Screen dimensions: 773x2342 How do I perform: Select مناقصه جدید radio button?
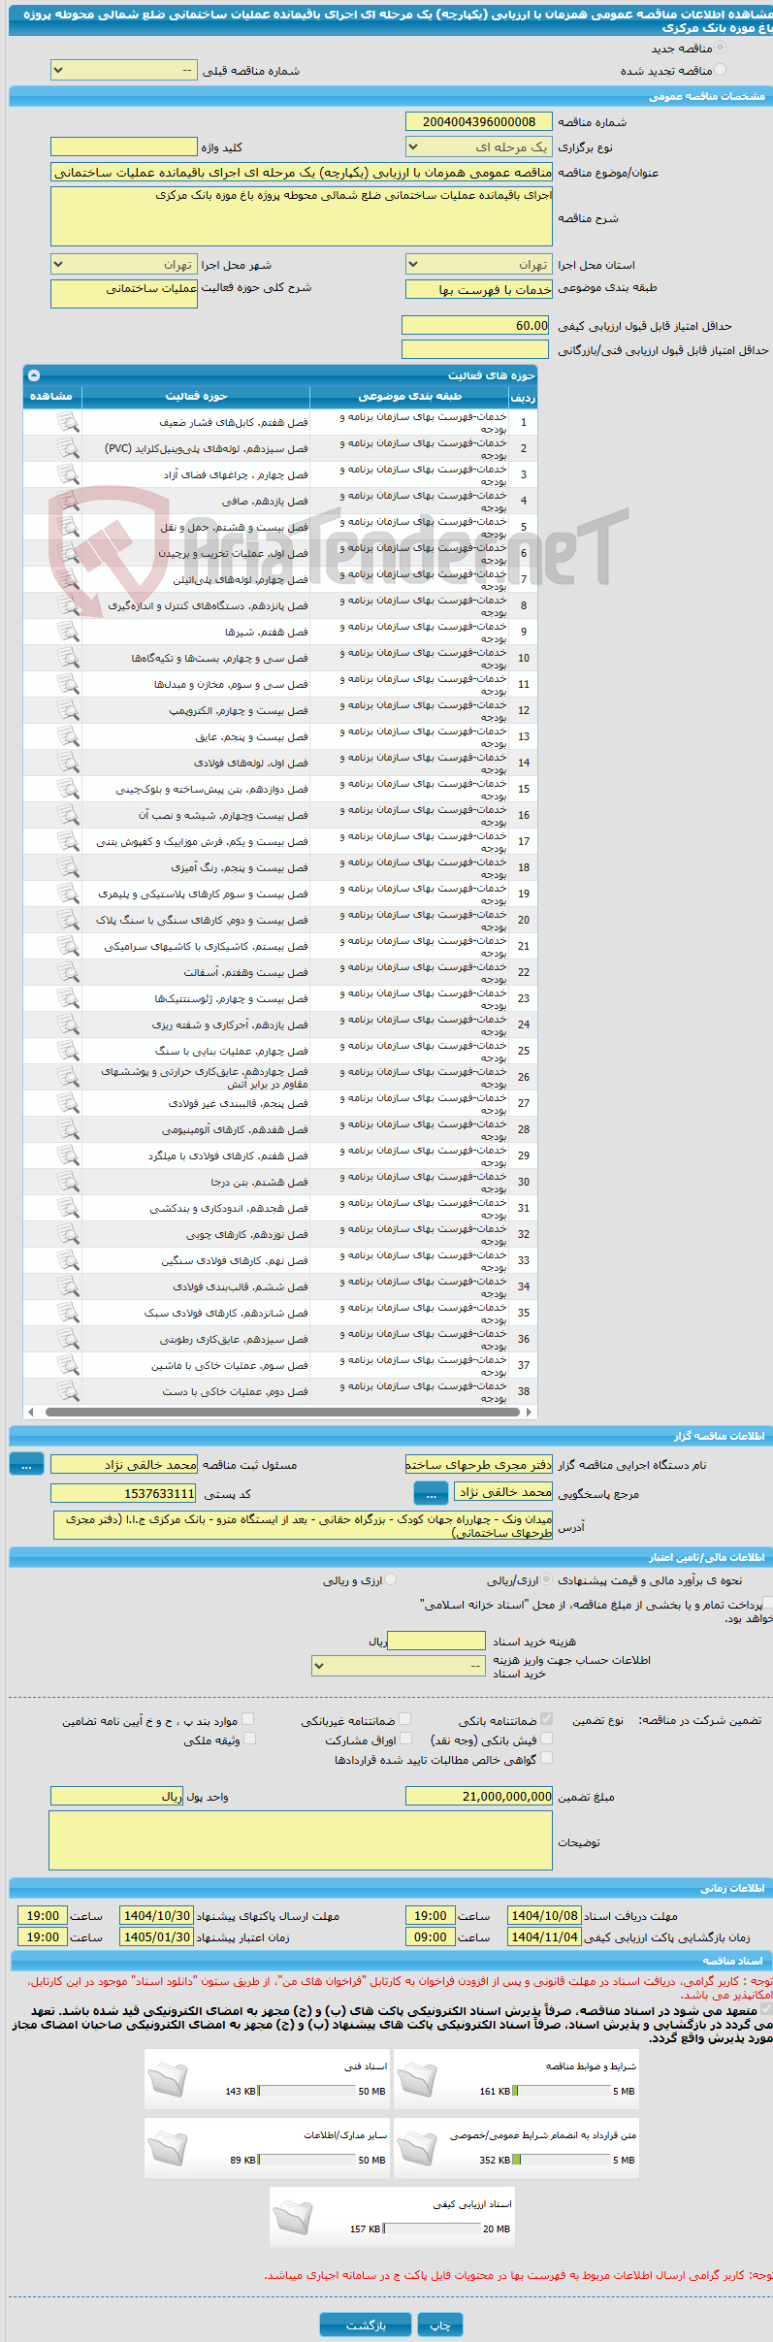pos(721,48)
